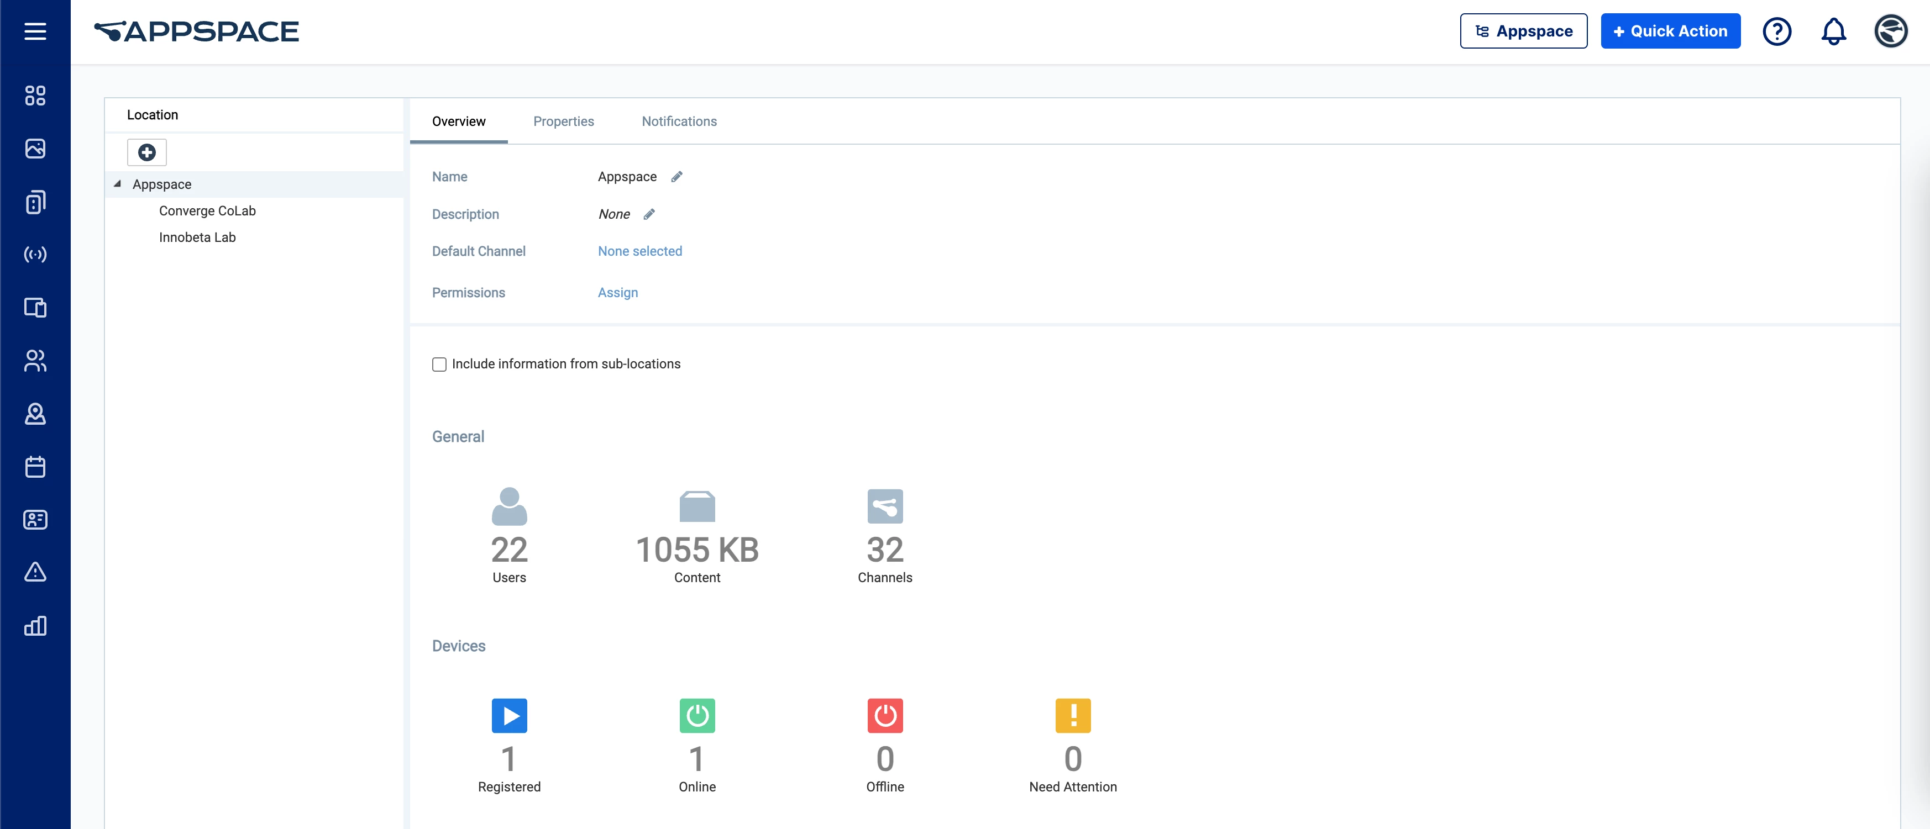The height and width of the screenshot is (829, 1930).
Task: Open the dashboard grid icon in sidebar
Action: click(35, 95)
